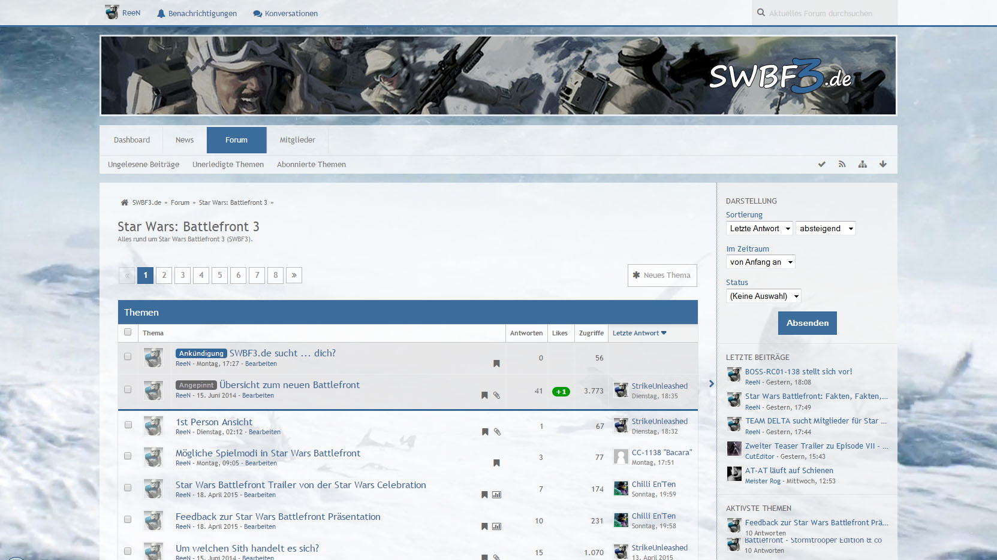Screen dimensions: 997x560
Task: Check the 'Übersicht zum neuen Battlefront' checkbox
Action: coord(128,389)
